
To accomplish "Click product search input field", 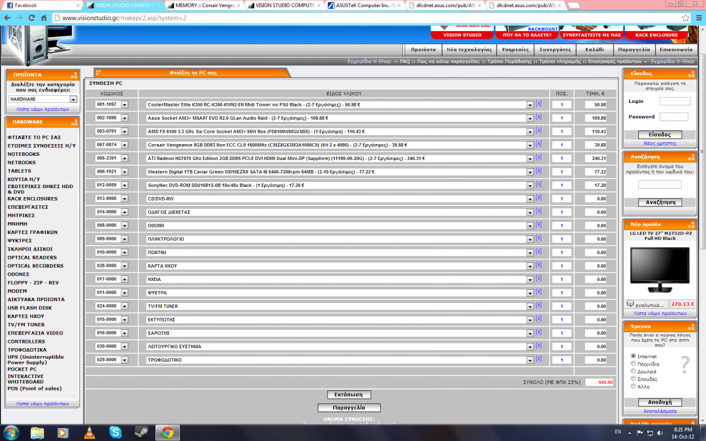I will (660, 185).
